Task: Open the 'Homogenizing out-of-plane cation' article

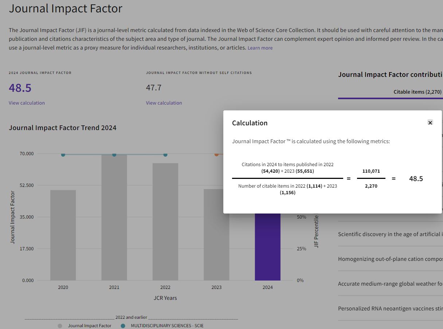Action: point(391,259)
